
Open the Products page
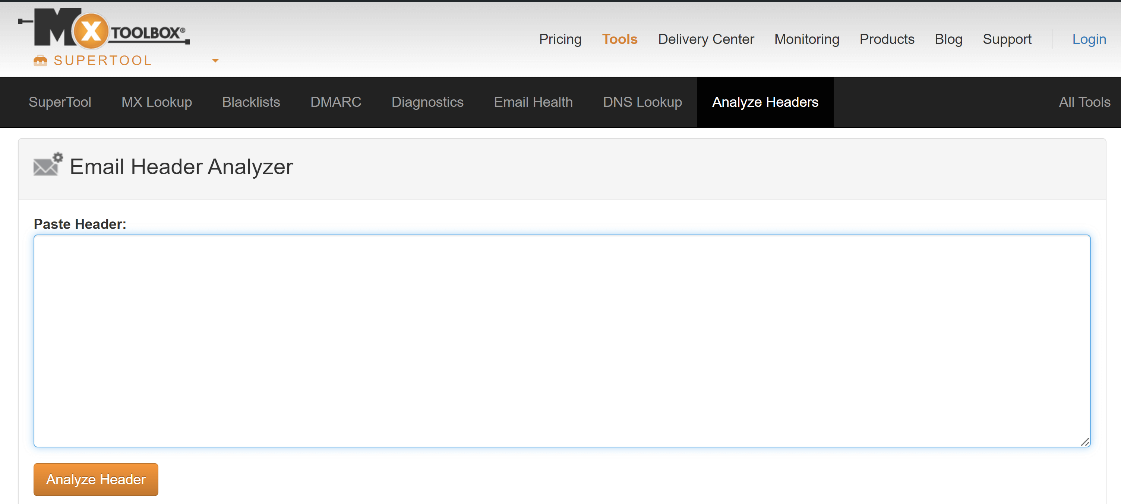coord(887,39)
